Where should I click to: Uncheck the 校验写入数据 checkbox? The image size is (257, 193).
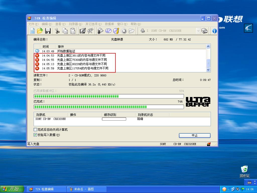(x=35, y=135)
